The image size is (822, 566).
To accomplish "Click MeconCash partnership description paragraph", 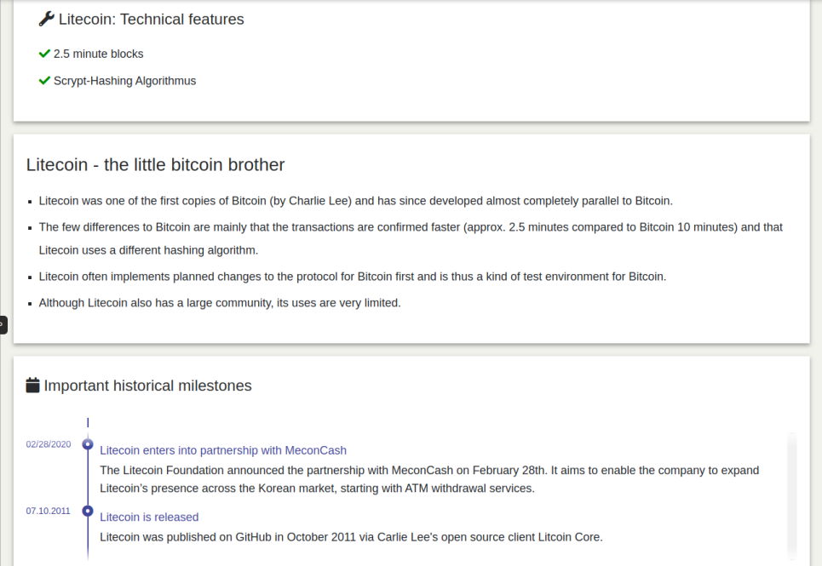I will pyautogui.click(x=429, y=479).
